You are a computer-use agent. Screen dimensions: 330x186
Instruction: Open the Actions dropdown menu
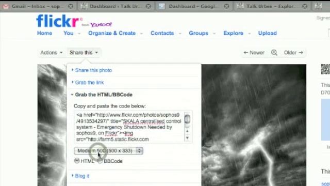[x=52, y=53]
